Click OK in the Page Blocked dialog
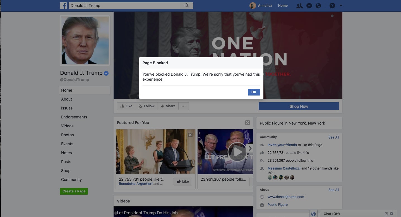The width and height of the screenshot is (401, 217). click(254, 92)
